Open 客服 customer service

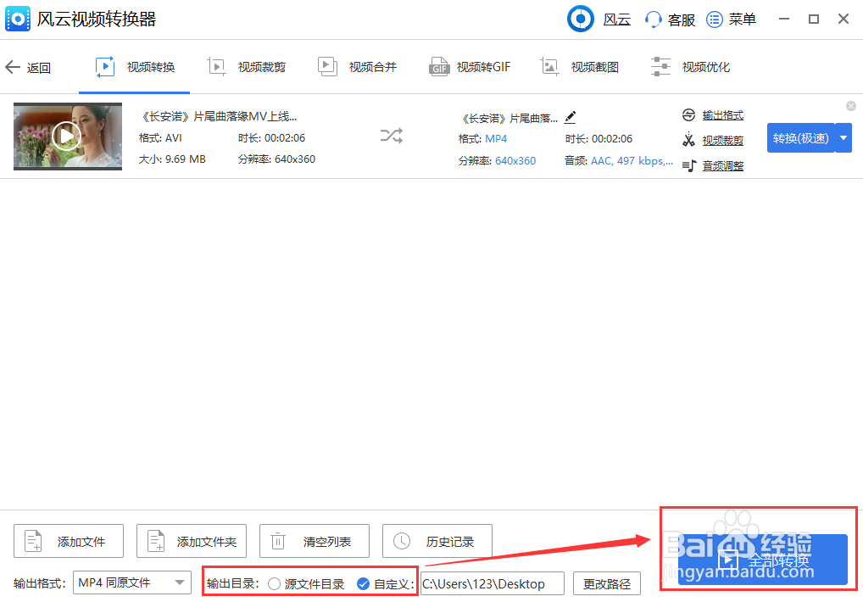(x=669, y=19)
